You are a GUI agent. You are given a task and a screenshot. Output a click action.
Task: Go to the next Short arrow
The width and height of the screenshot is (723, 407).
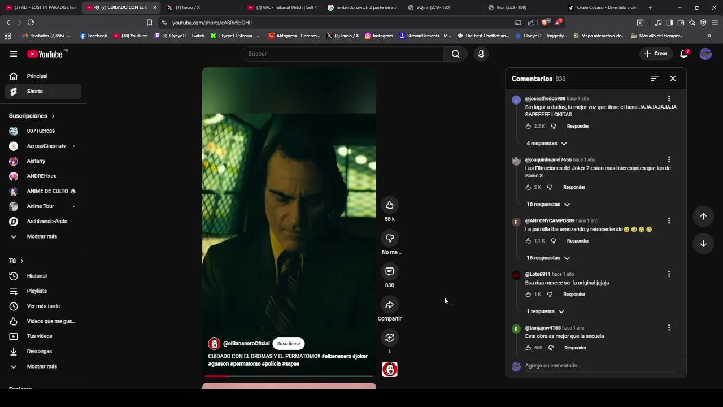click(x=703, y=244)
